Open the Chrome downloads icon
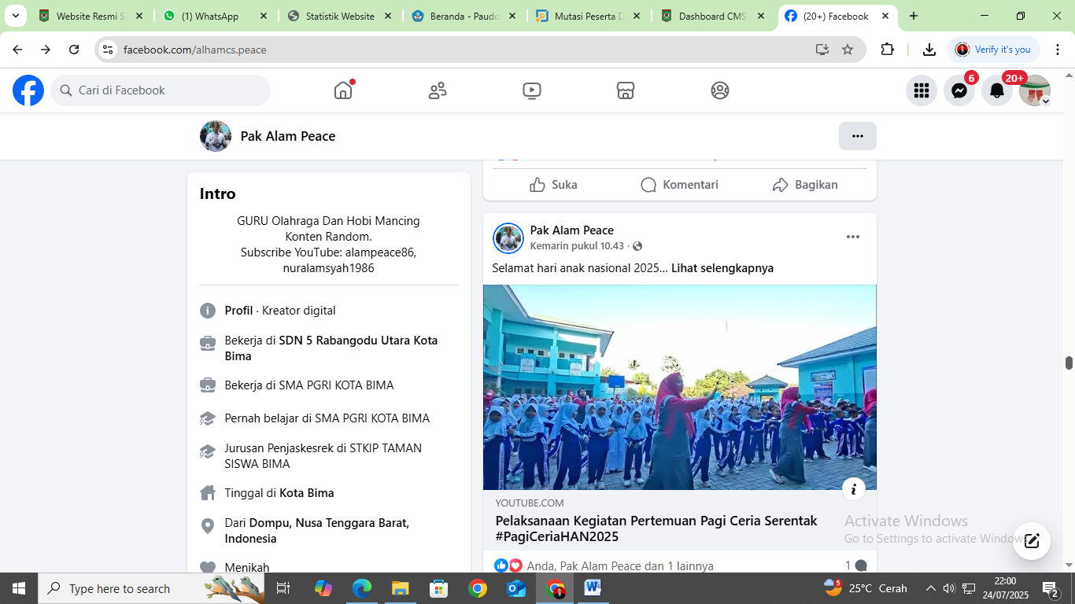Screen dimensions: 1075x604 pyautogui.click(x=929, y=50)
